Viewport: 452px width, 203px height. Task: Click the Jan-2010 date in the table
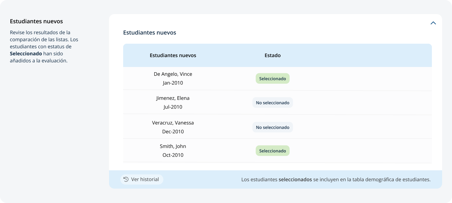pyautogui.click(x=173, y=83)
